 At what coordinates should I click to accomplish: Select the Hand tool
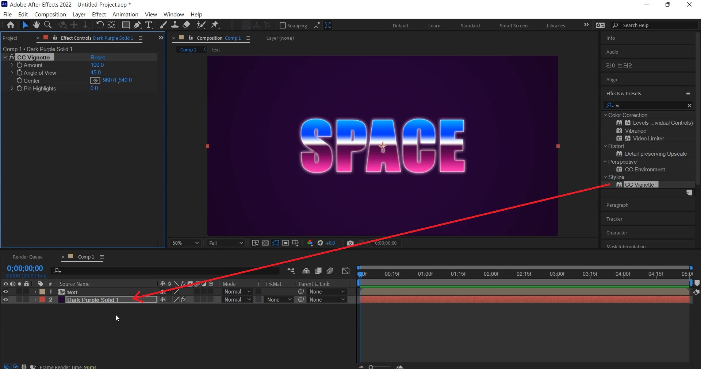[36, 25]
